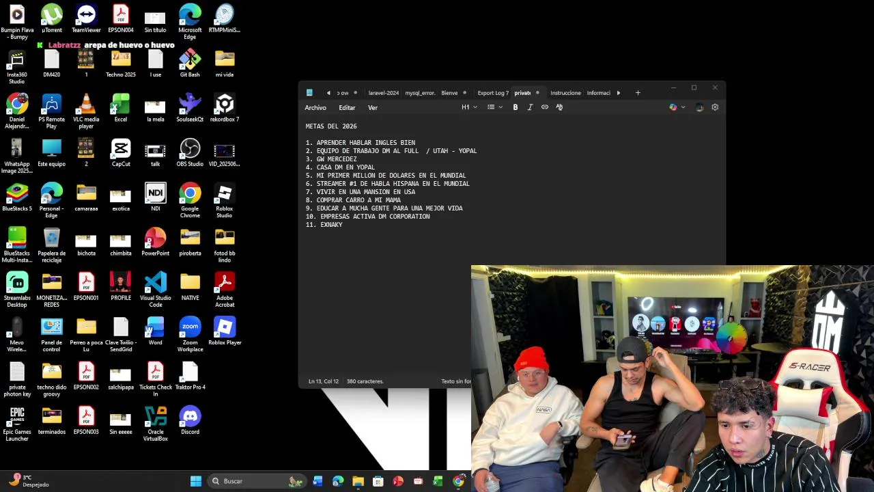874x492 pixels.
Task: Toggle bold formatting in Notepad
Action: [516, 107]
